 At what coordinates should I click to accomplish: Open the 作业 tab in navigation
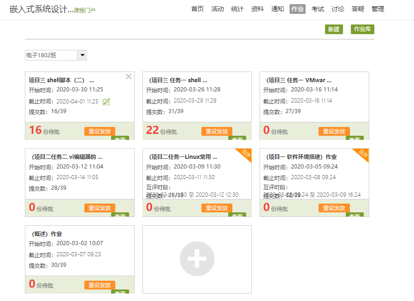coord(297,9)
